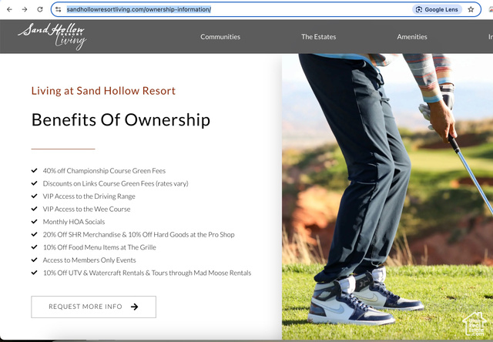Viewport: 493px width, 342px height.
Task: Click checkmark beside Championship Course Green Fees
Action: (x=35, y=170)
